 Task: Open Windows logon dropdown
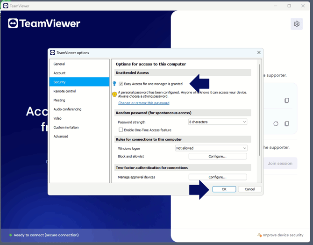(211, 148)
